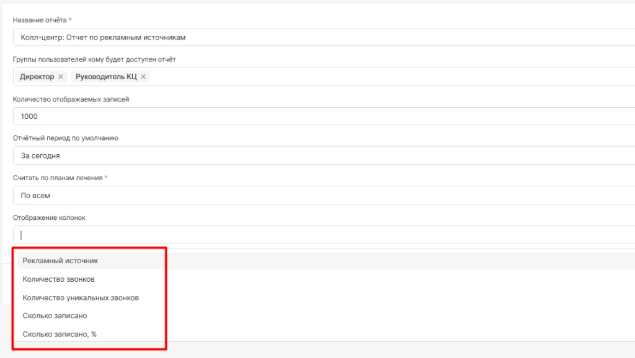Screen dimensions: 635x358
Task: Click the Количество отображаемых записей label
Action: pyautogui.click(x=71, y=99)
